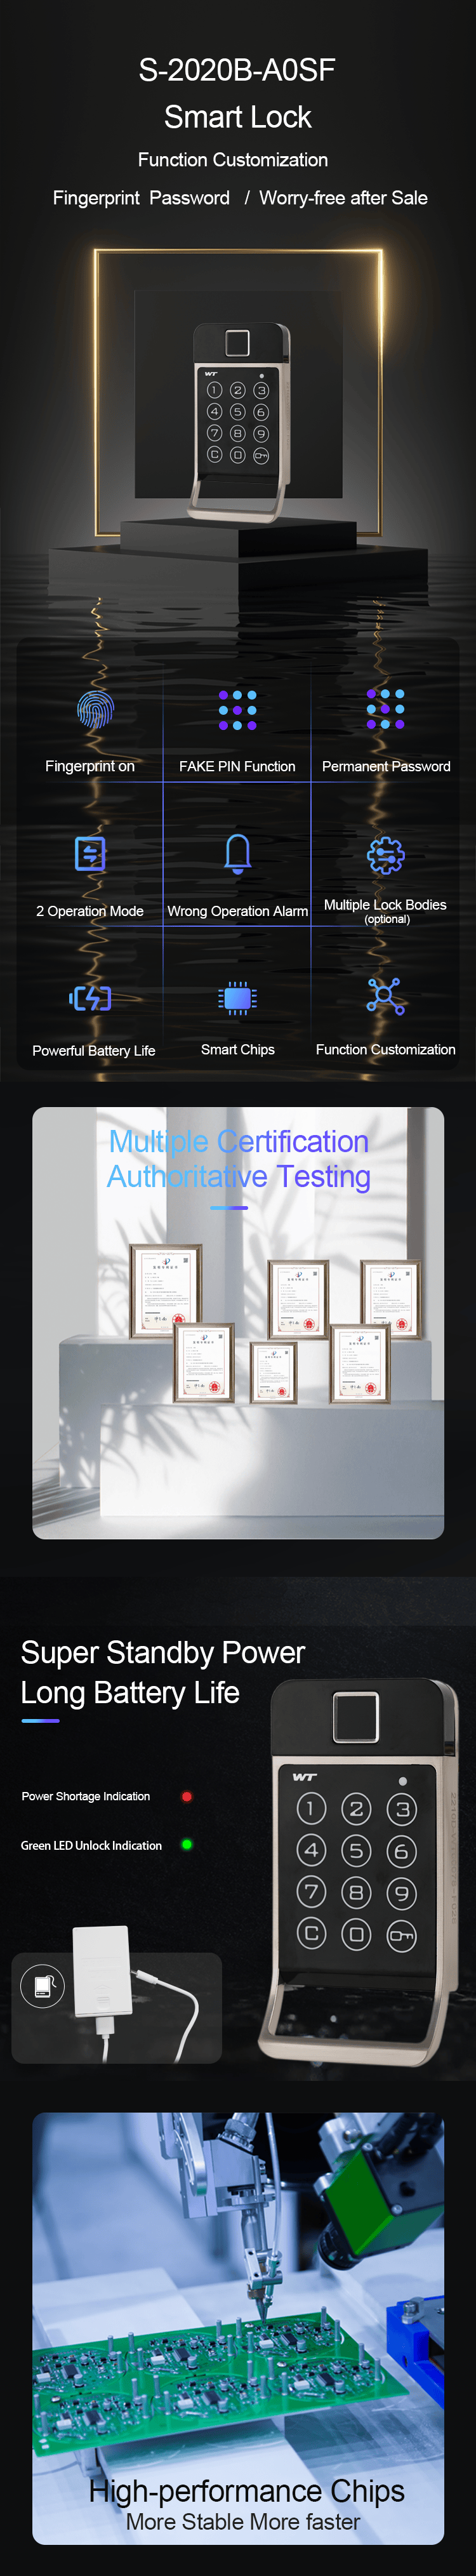Click the green LED Unlock indicator dot
The height and width of the screenshot is (2576, 476).
(x=186, y=1844)
